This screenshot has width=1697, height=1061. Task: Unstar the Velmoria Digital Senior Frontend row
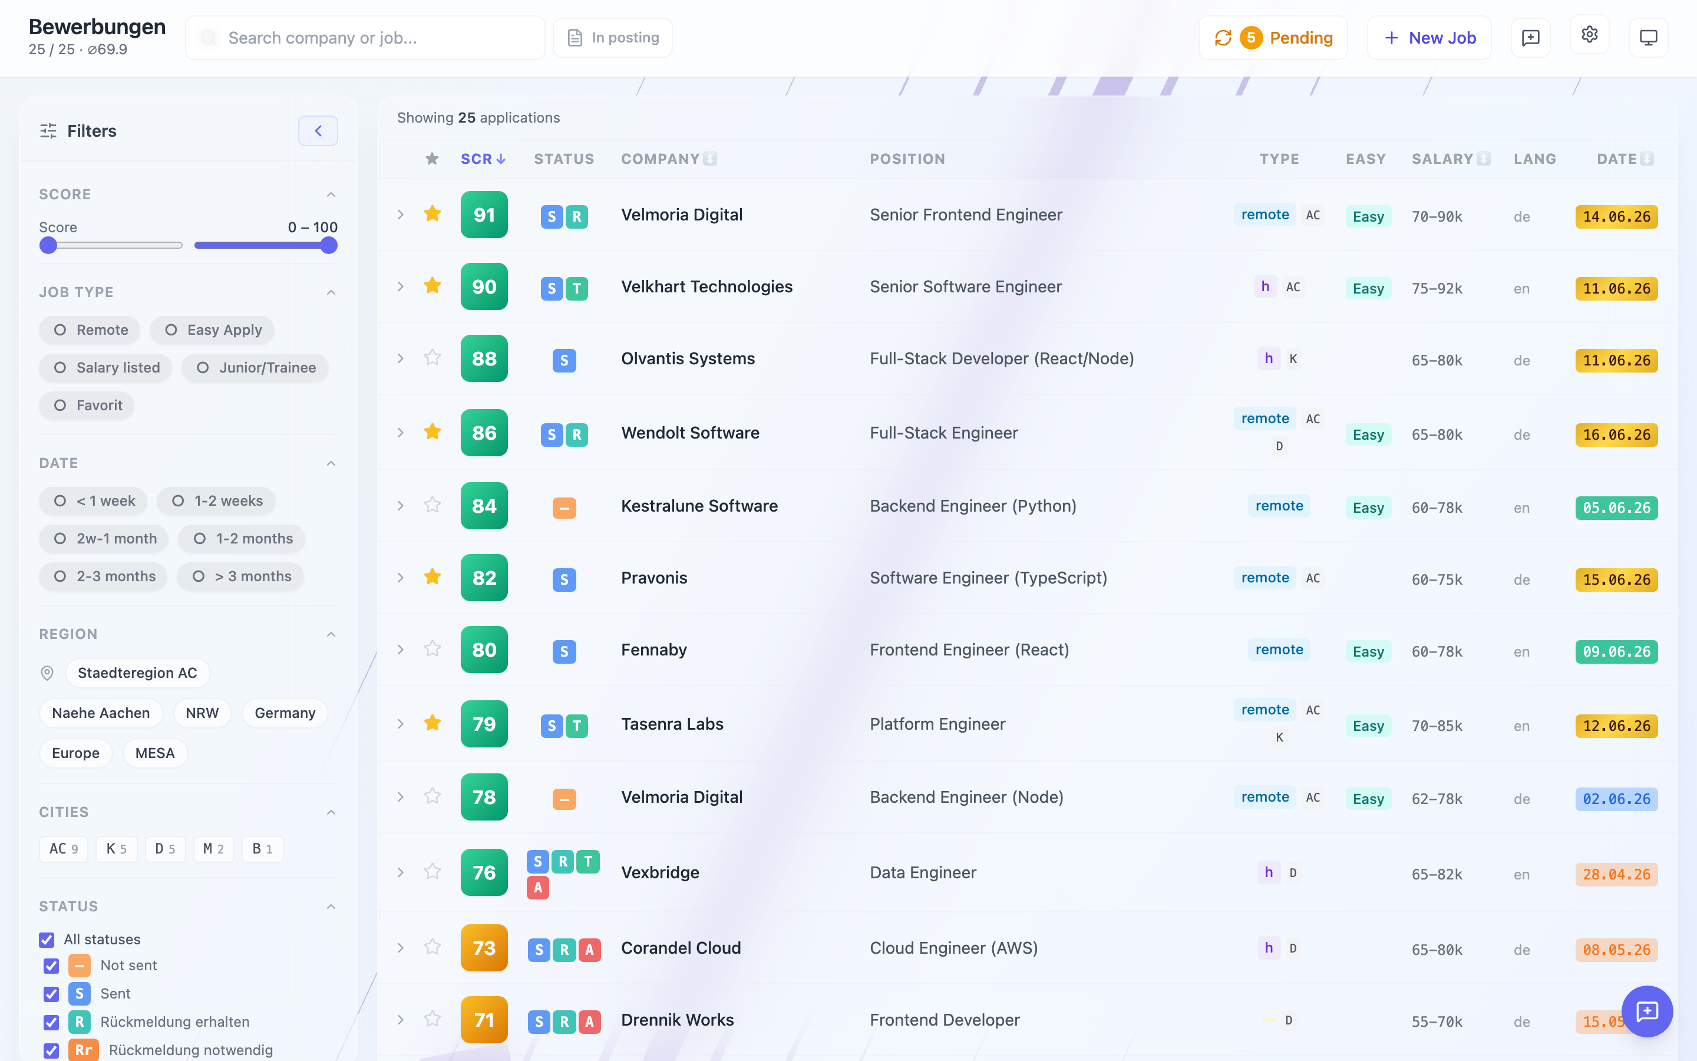[x=432, y=213]
